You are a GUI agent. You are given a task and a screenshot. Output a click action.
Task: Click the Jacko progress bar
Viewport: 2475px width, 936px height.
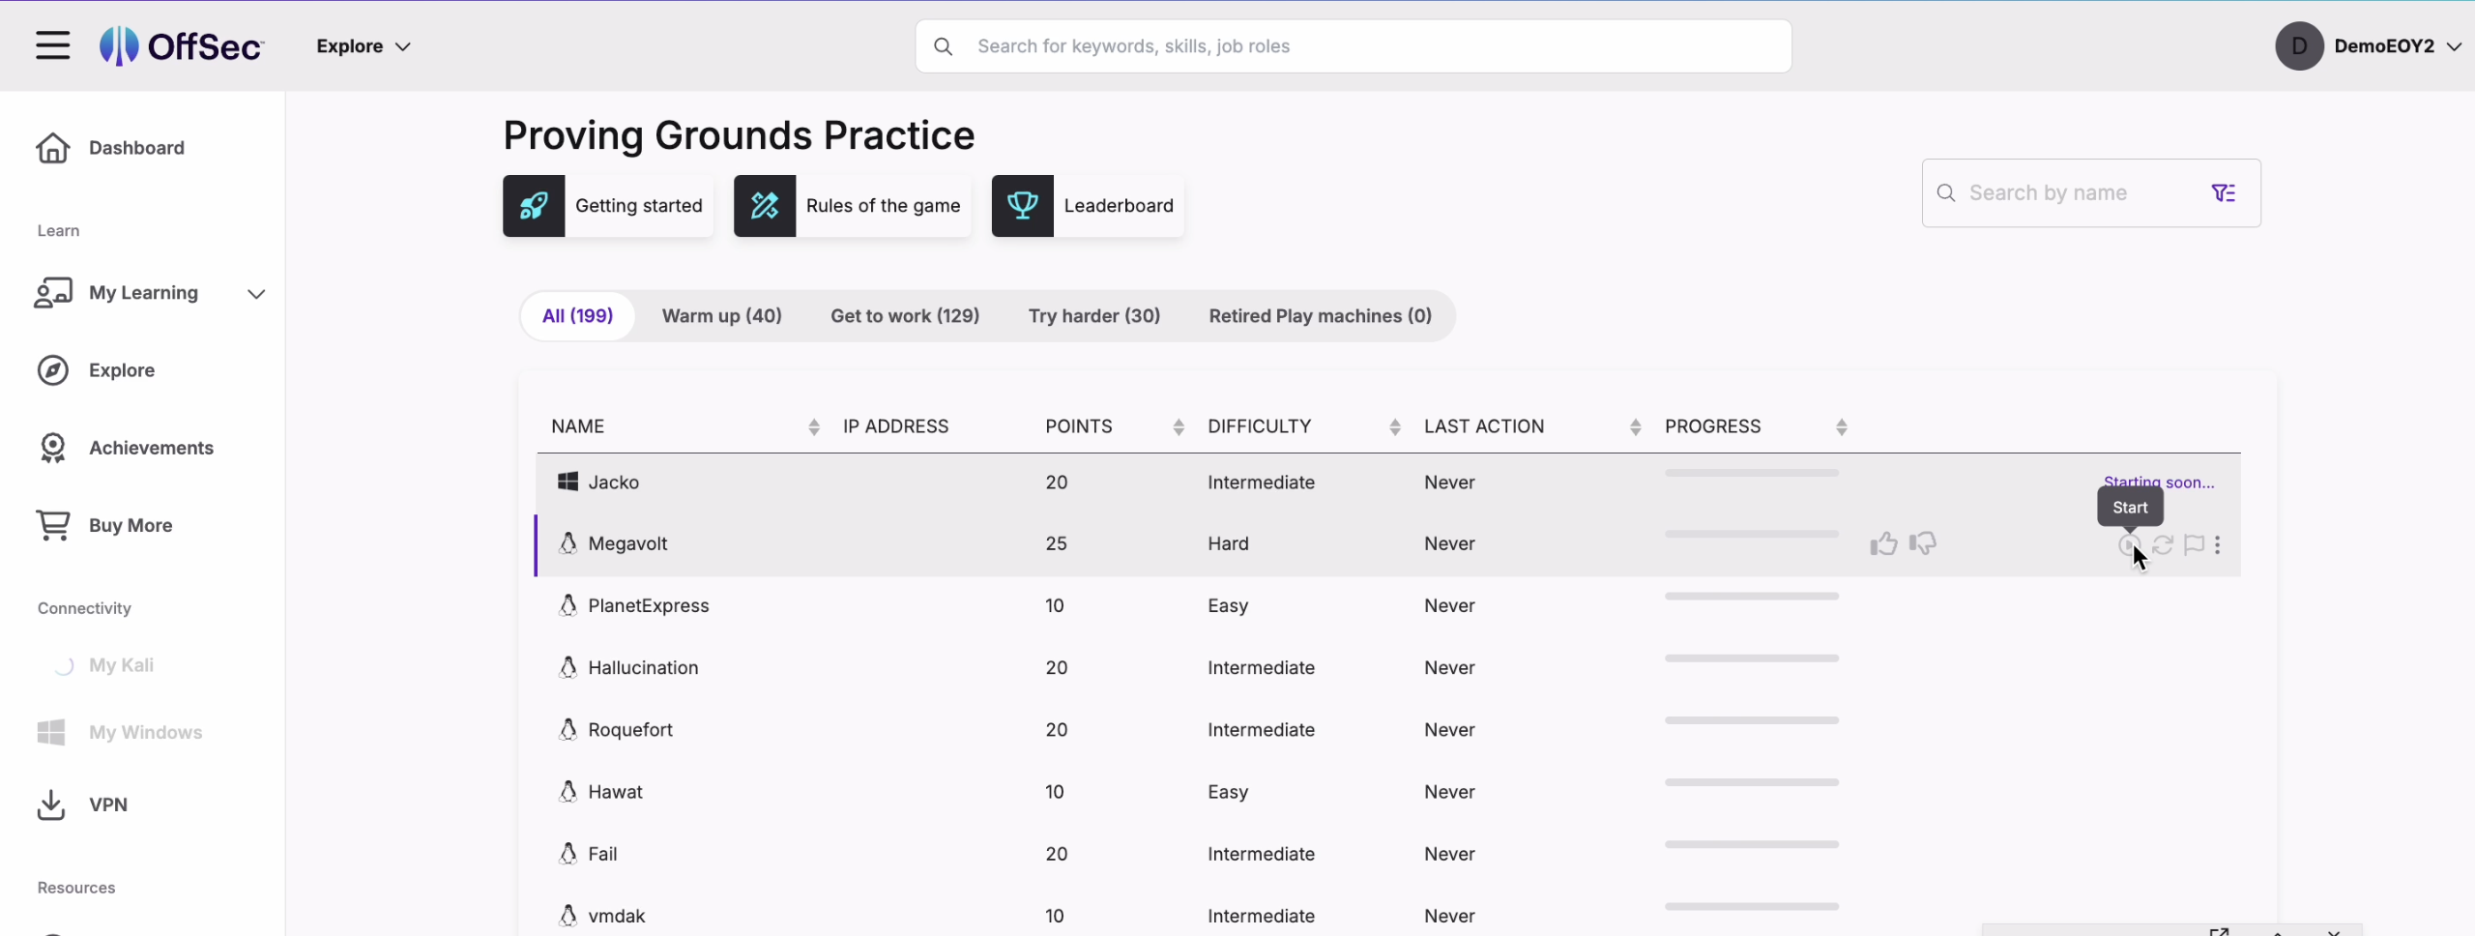pos(1752,473)
